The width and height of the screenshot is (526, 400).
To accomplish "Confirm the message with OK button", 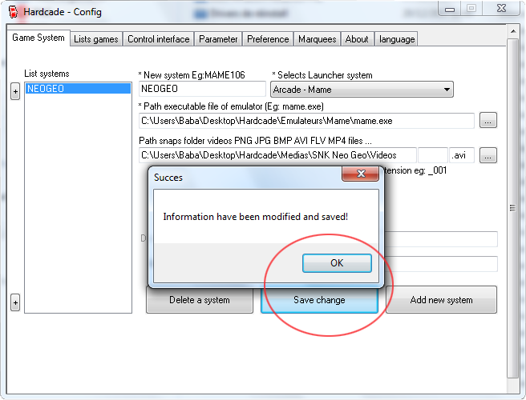I will [337, 263].
